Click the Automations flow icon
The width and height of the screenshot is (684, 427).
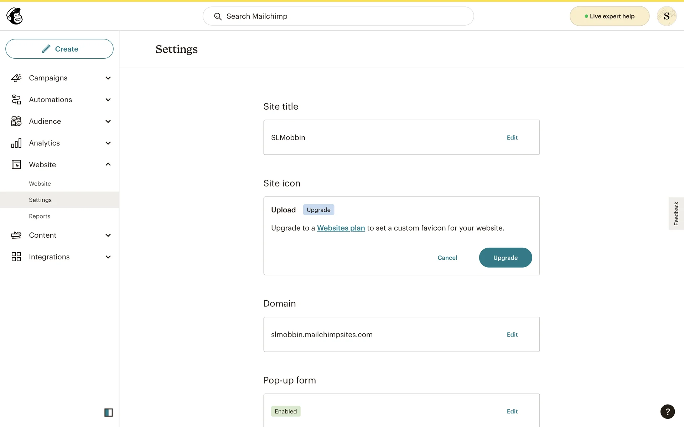[16, 100]
